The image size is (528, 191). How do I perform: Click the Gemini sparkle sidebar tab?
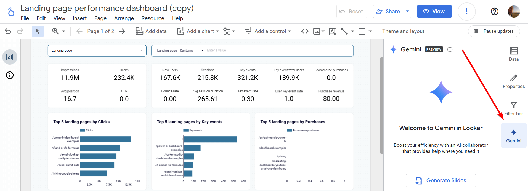(x=514, y=136)
